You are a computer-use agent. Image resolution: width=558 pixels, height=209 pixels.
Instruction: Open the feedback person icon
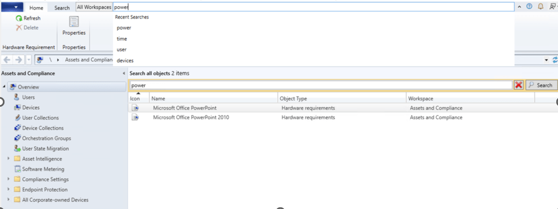(x=552, y=6)
